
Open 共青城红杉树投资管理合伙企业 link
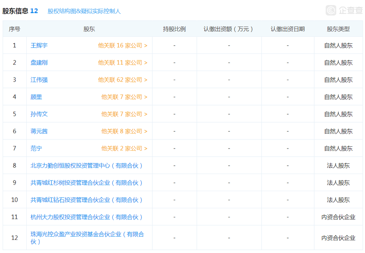(x=87, y=183)
